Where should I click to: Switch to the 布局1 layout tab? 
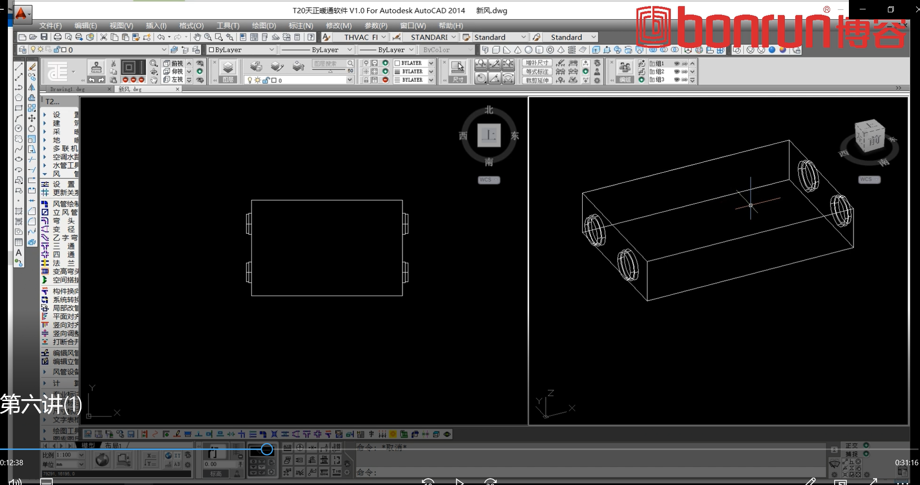(x=113, y=446)
